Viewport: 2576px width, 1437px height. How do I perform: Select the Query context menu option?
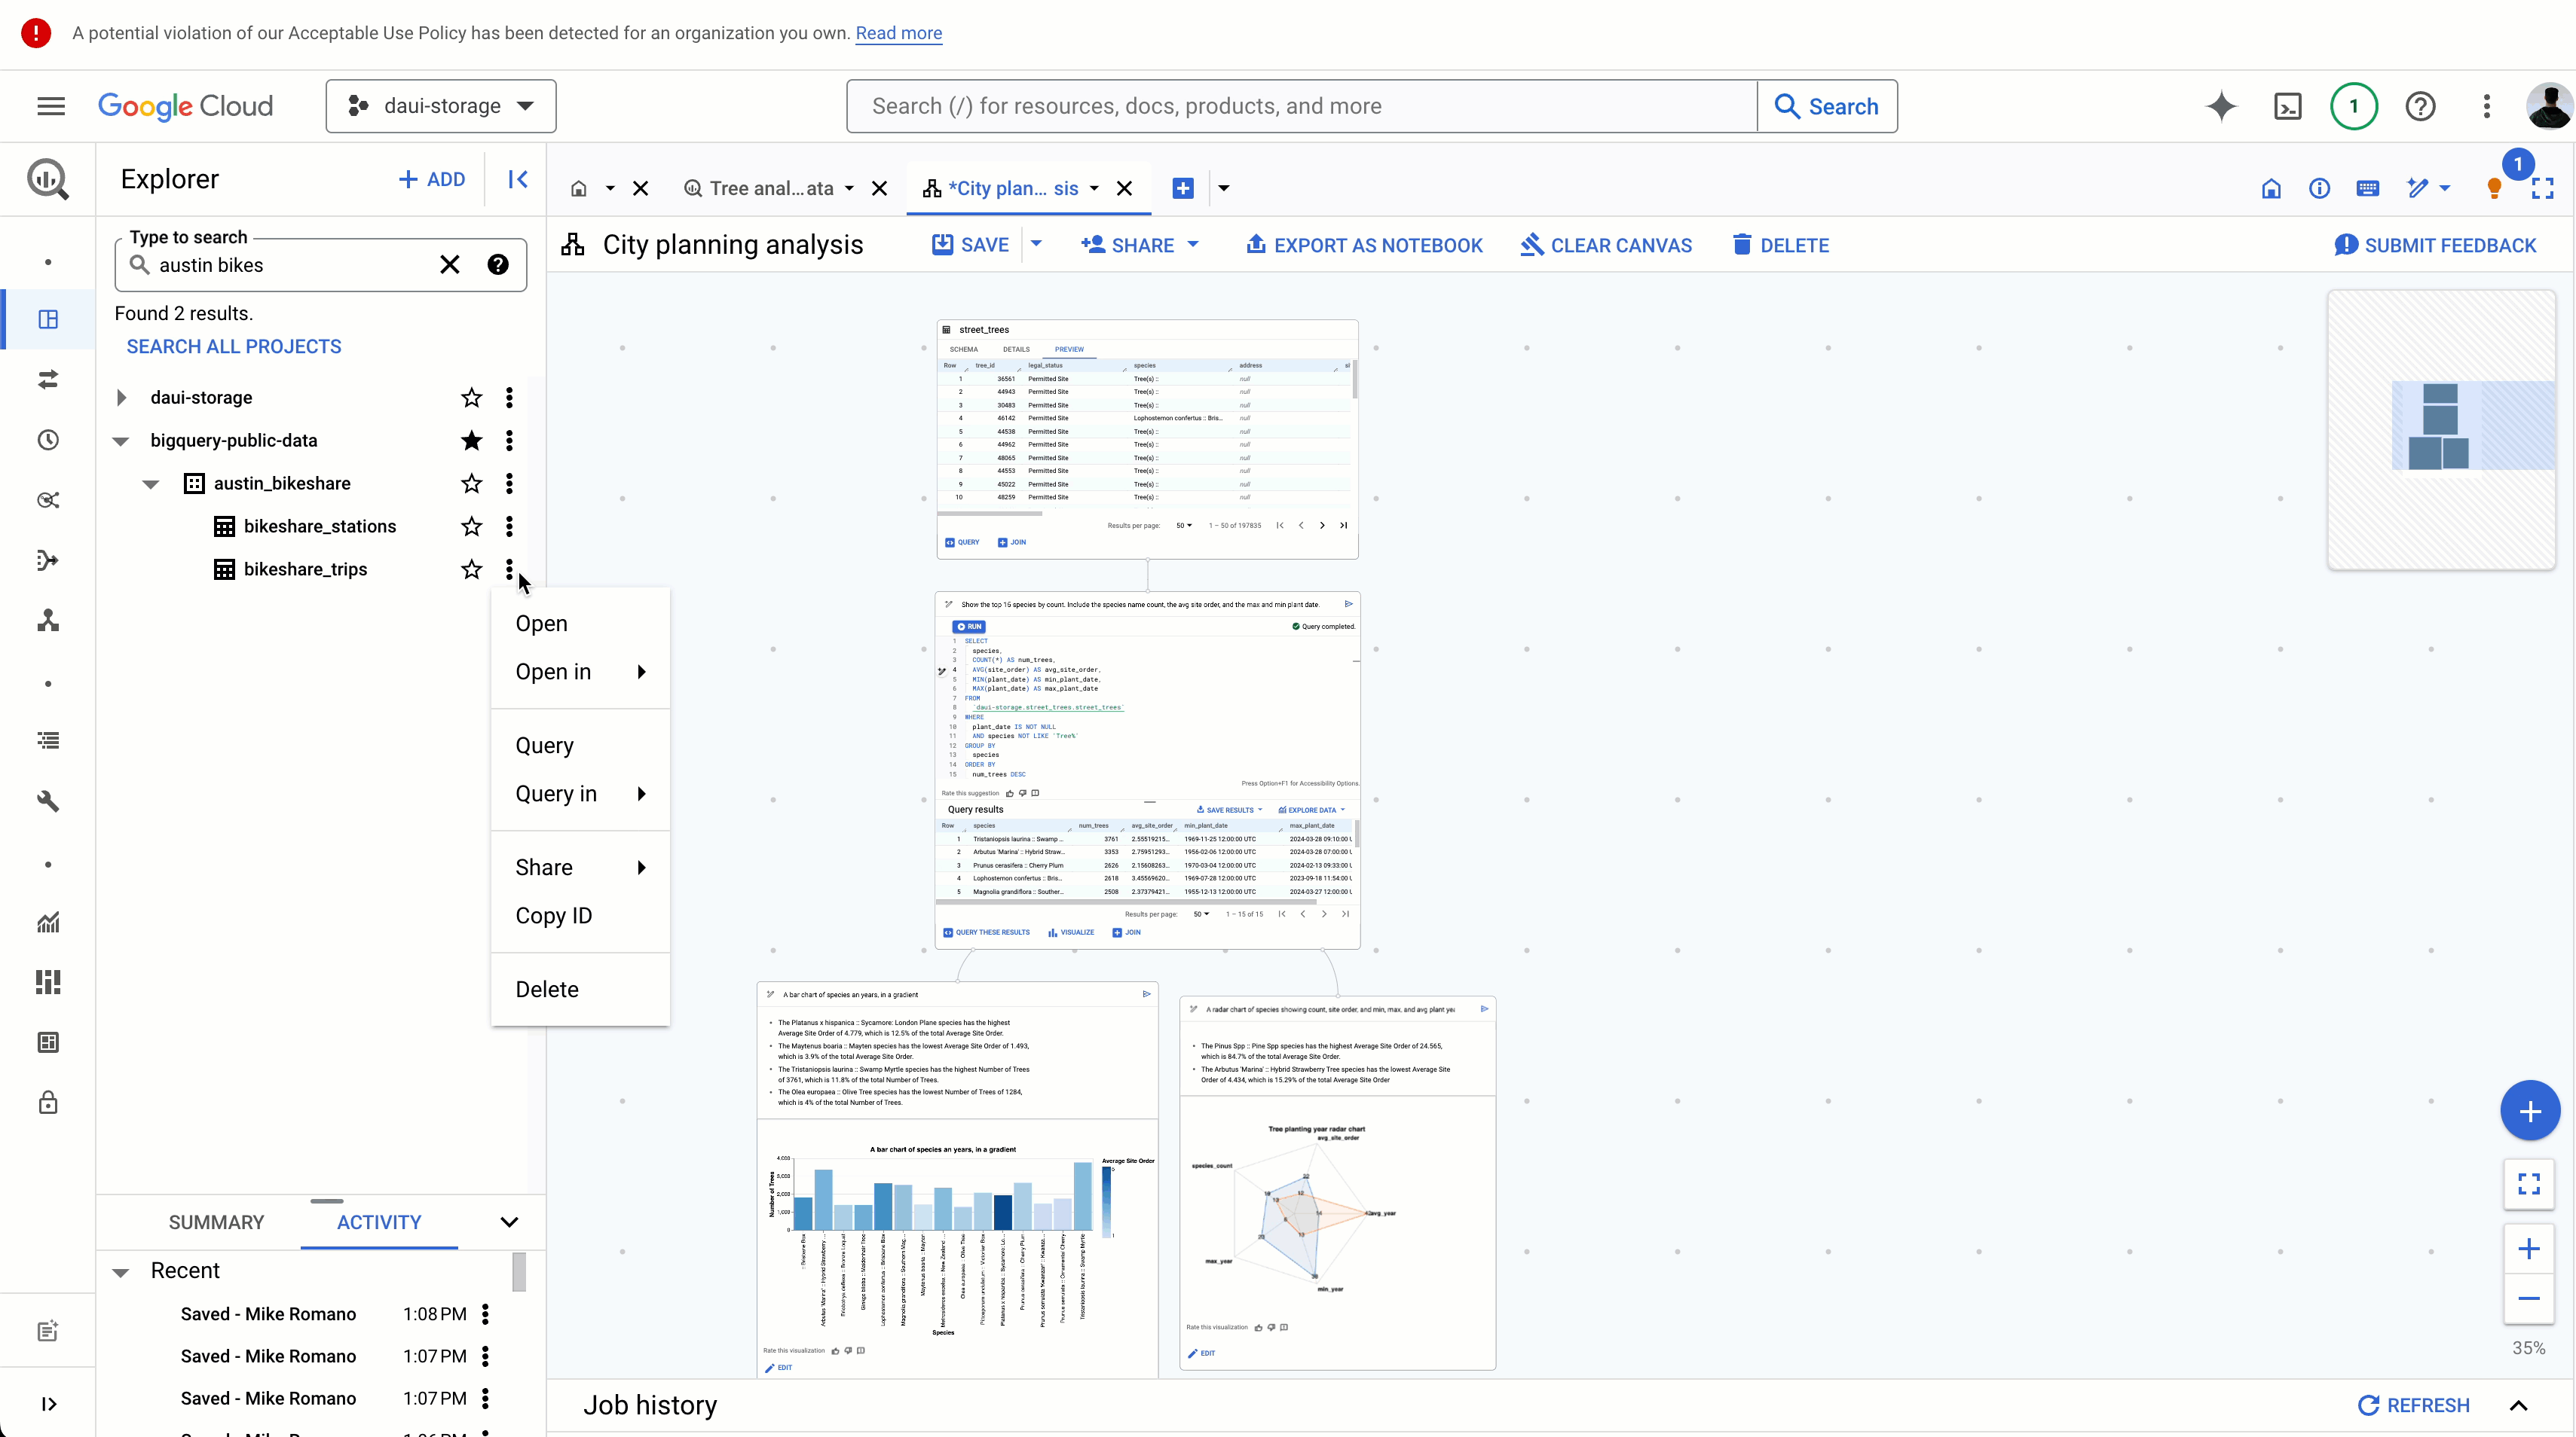click(x=545, y=744)
